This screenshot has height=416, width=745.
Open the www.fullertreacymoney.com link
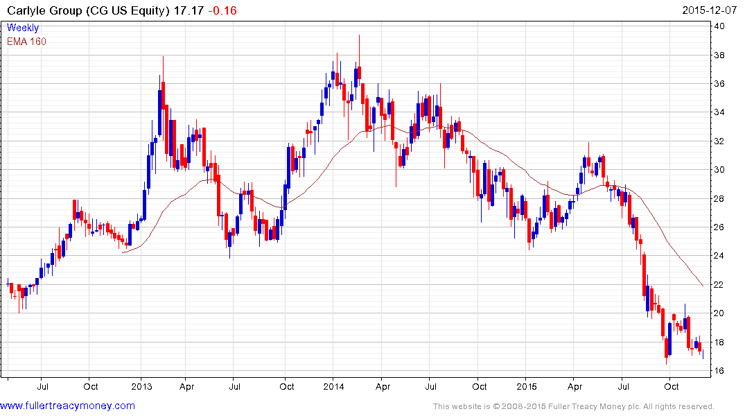[x=67, y=406]
